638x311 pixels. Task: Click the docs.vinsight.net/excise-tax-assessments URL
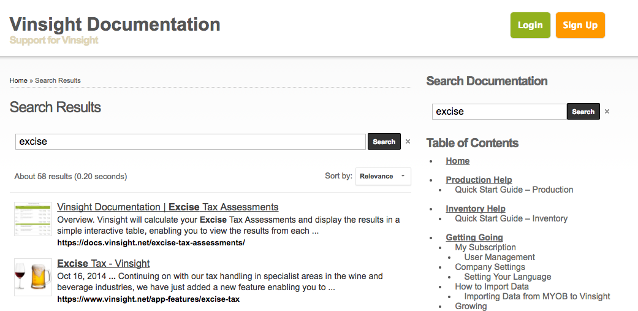(151, 243)
